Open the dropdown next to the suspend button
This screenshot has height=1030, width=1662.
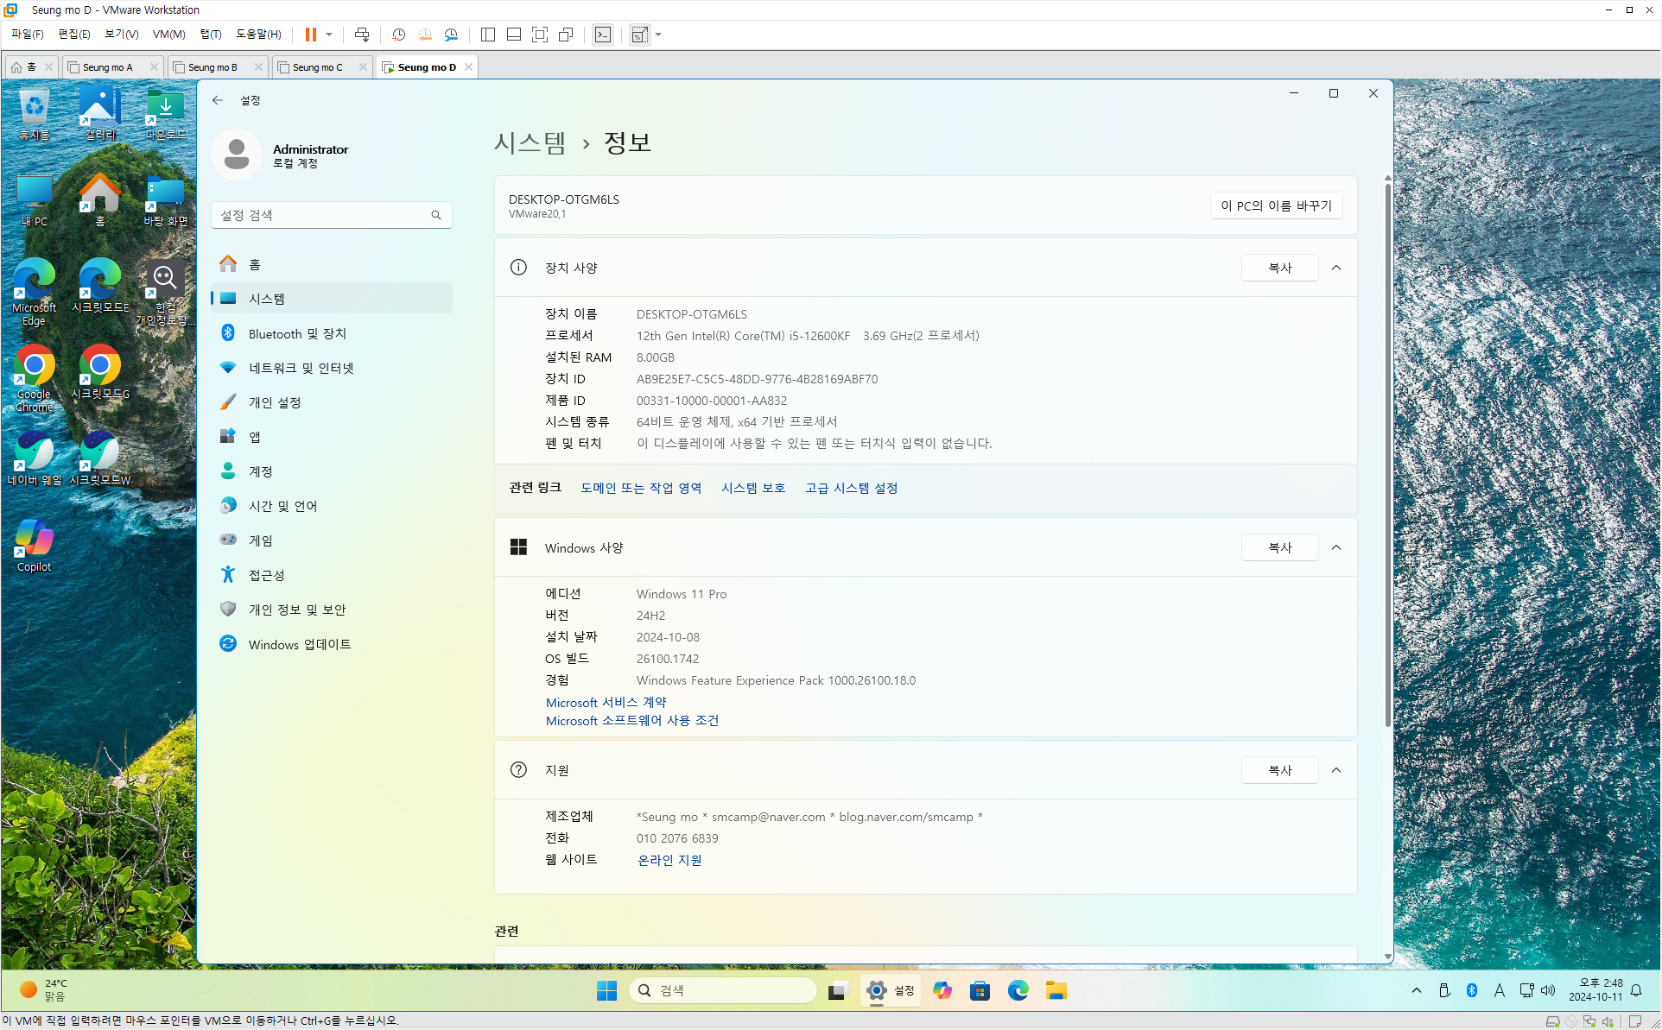click(x=329, y=35)
